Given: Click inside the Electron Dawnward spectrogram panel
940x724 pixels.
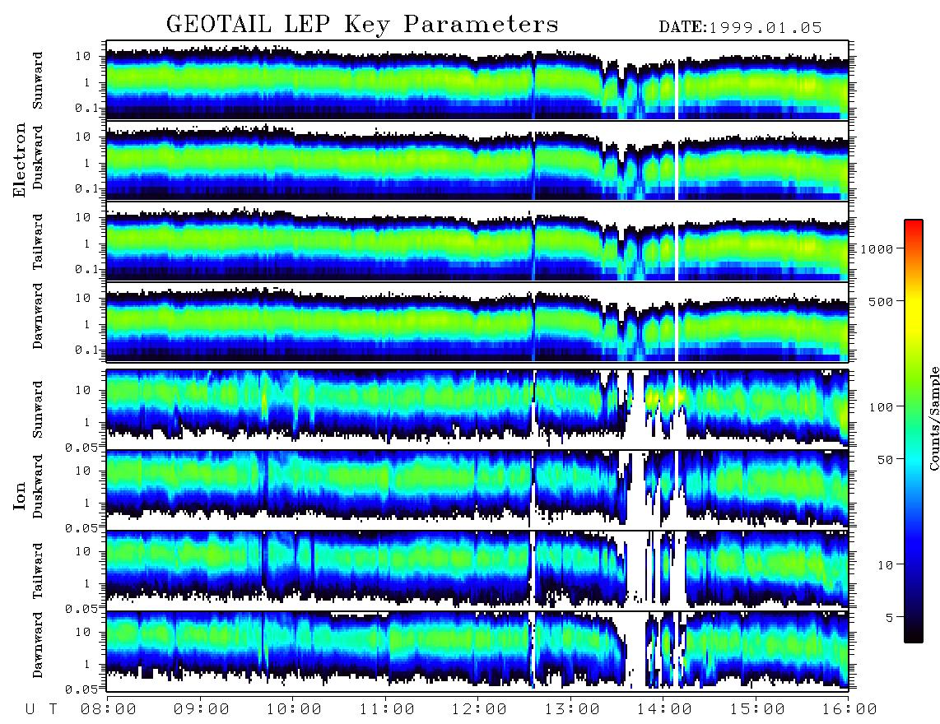Looking at the screenshot, I should coord(477,323).
